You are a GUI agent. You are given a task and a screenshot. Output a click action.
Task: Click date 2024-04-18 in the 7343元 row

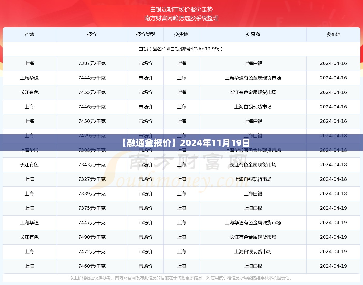(x=333, y=165)
